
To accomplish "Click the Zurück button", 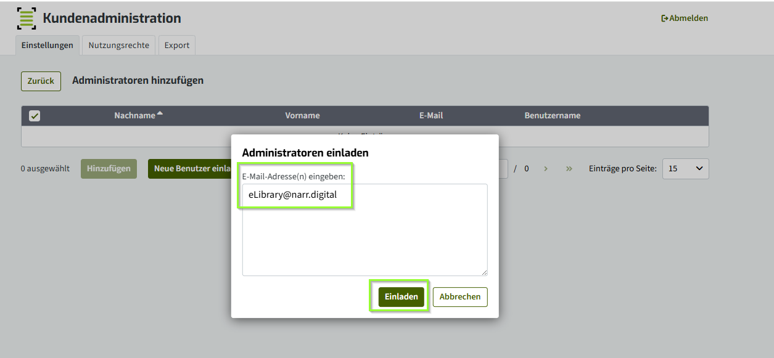I will pyautogui.click(x=41, y=81).
